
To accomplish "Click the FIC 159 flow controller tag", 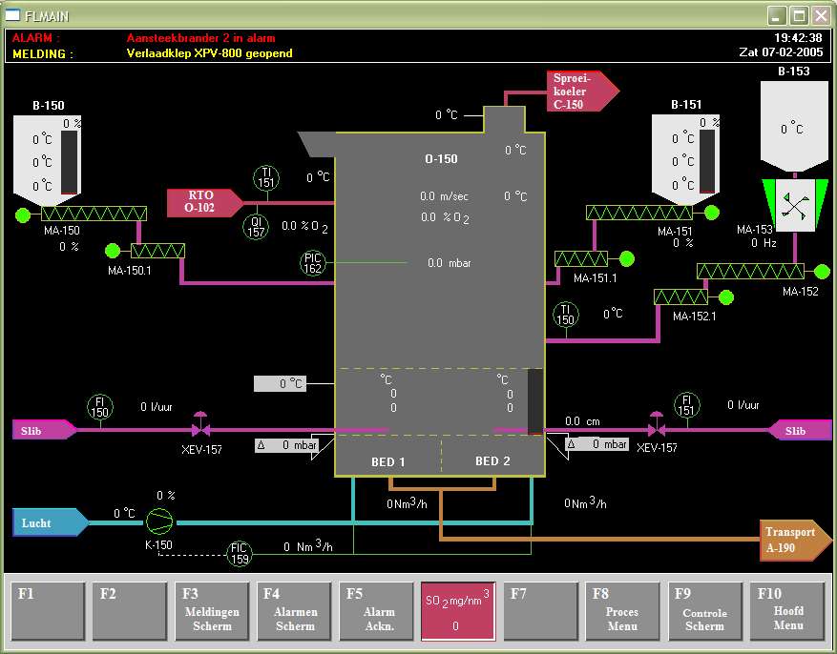I will pos(240,552).
